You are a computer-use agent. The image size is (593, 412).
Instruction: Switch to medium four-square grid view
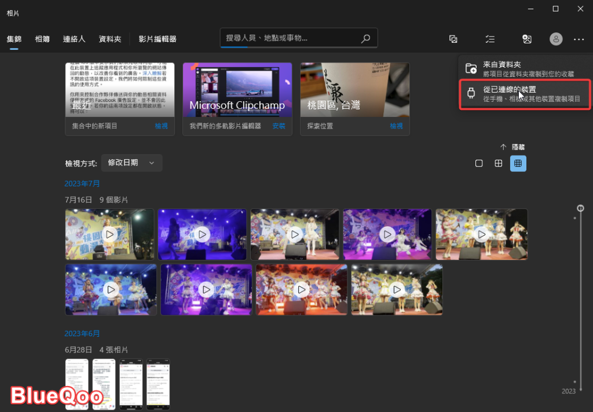pyautogui.click(x=498, y=163)
